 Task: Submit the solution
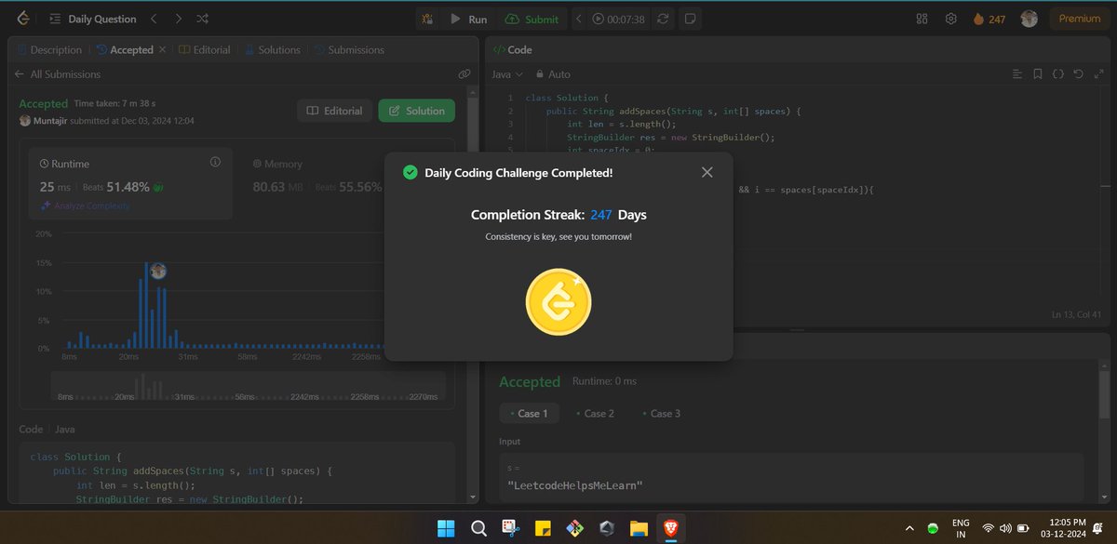tap(532, 19)
